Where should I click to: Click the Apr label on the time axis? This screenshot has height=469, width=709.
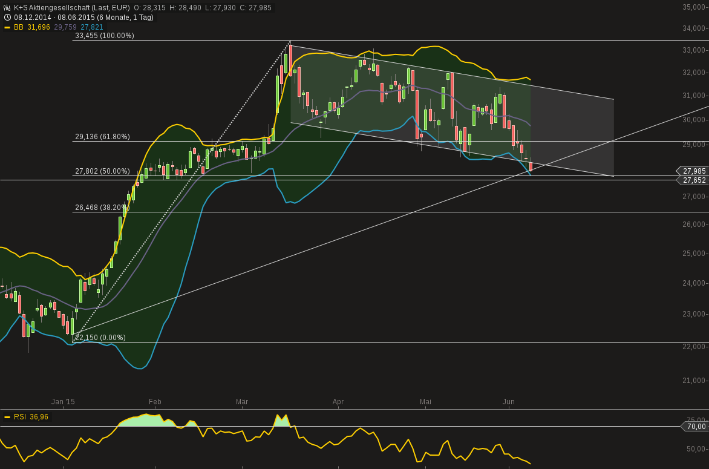tap(338, 402)
